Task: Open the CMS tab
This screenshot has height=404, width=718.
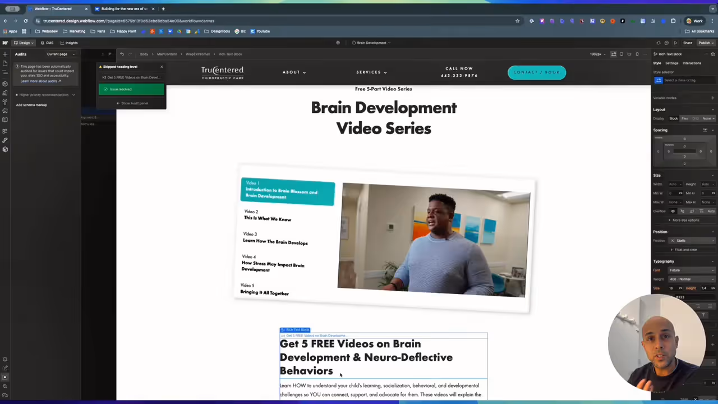Action: point(48,43)
